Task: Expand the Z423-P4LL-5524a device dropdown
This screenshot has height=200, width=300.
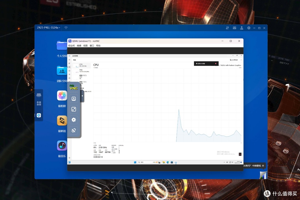Action: coord(49,27)
